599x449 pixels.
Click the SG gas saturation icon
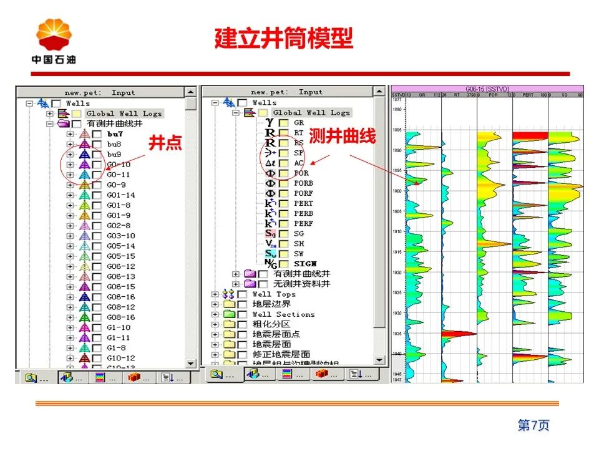click(x=270, y=233)
